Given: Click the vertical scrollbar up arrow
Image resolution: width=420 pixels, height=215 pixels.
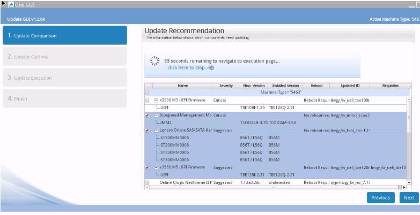Looking at the screenshot, I should tap(409, 99).
